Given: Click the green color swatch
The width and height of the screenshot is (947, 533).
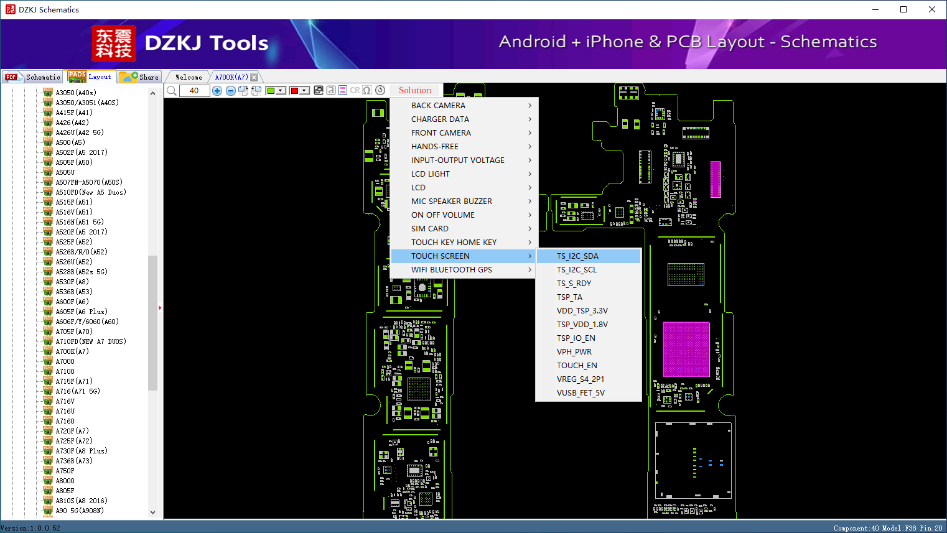Looking at the screenshot, I should click(271, 91).
